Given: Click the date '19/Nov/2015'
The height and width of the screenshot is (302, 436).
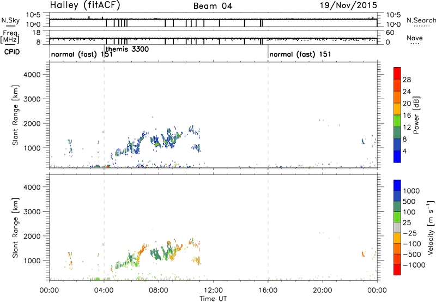Looking at the screenshot, I should coord(348,5).
